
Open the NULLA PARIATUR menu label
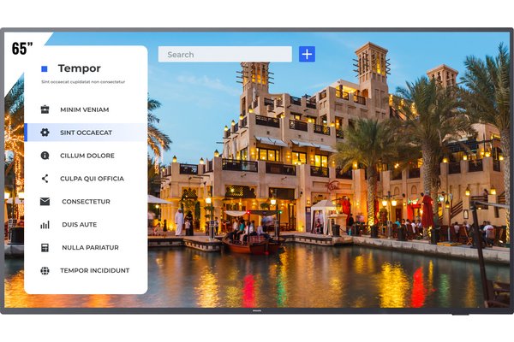coord(90,248)
